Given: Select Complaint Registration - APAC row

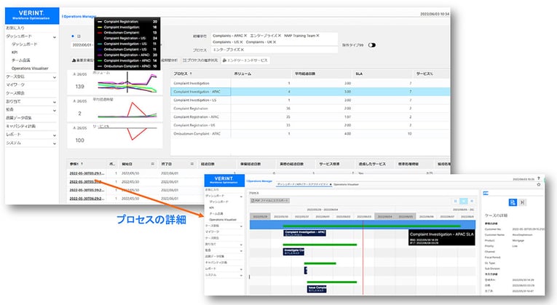Looking at the screenshot, I should tap(310, 116).
